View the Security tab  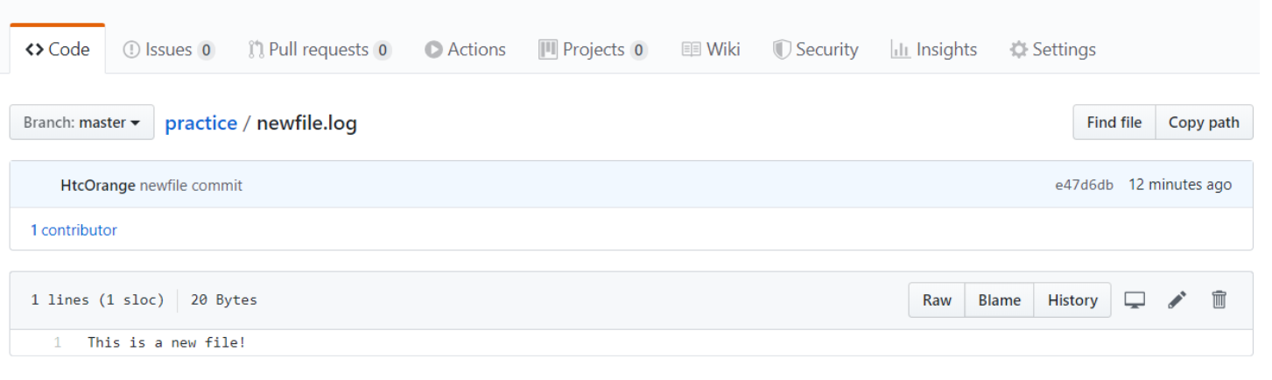816,50
